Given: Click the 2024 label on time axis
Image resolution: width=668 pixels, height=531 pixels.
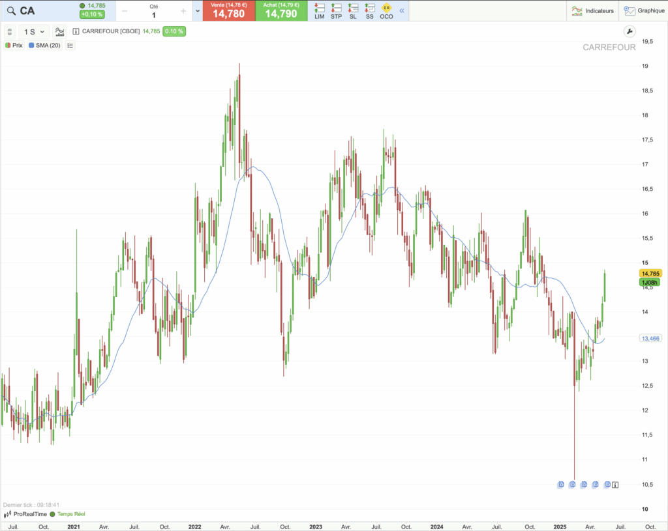Looking at the screenshot, I should (436, 526).
